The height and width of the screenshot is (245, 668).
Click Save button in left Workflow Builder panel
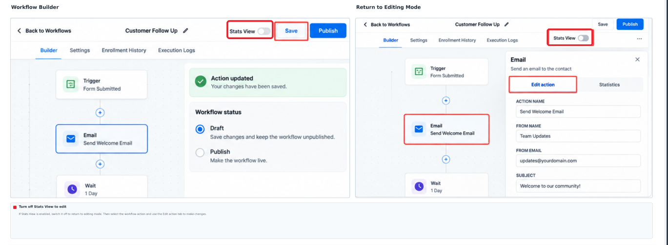[291, 31]
